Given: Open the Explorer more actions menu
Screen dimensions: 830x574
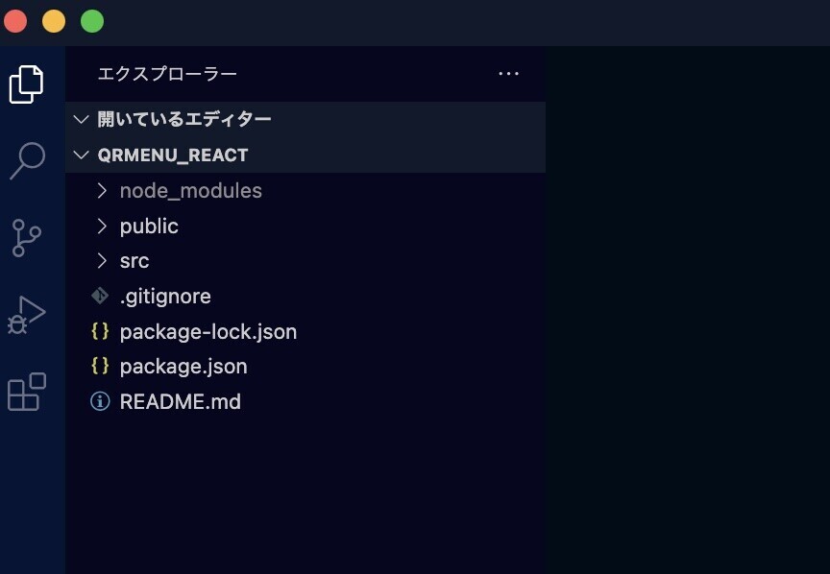Looking at the screenshot, I should point(509,74).
